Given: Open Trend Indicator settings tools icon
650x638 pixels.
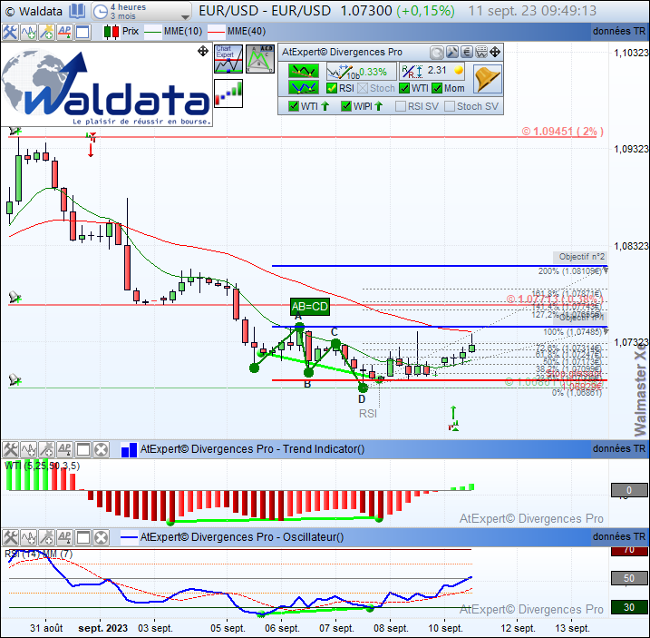Looking at the screenshot, I should [10, 449].
